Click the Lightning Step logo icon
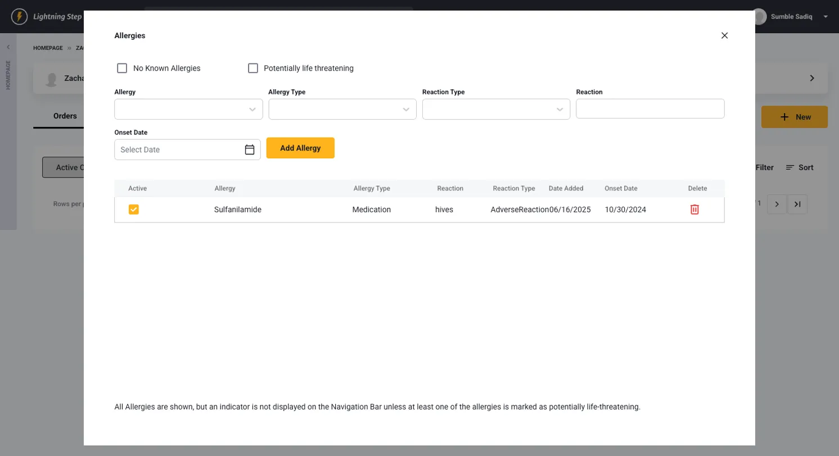Viewport: 839px width, 456px height. 20,16
